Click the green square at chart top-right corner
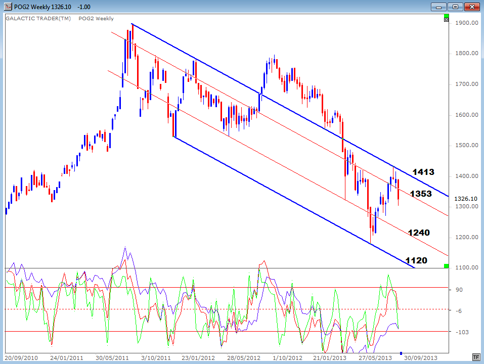 click(x=446, y=16)
